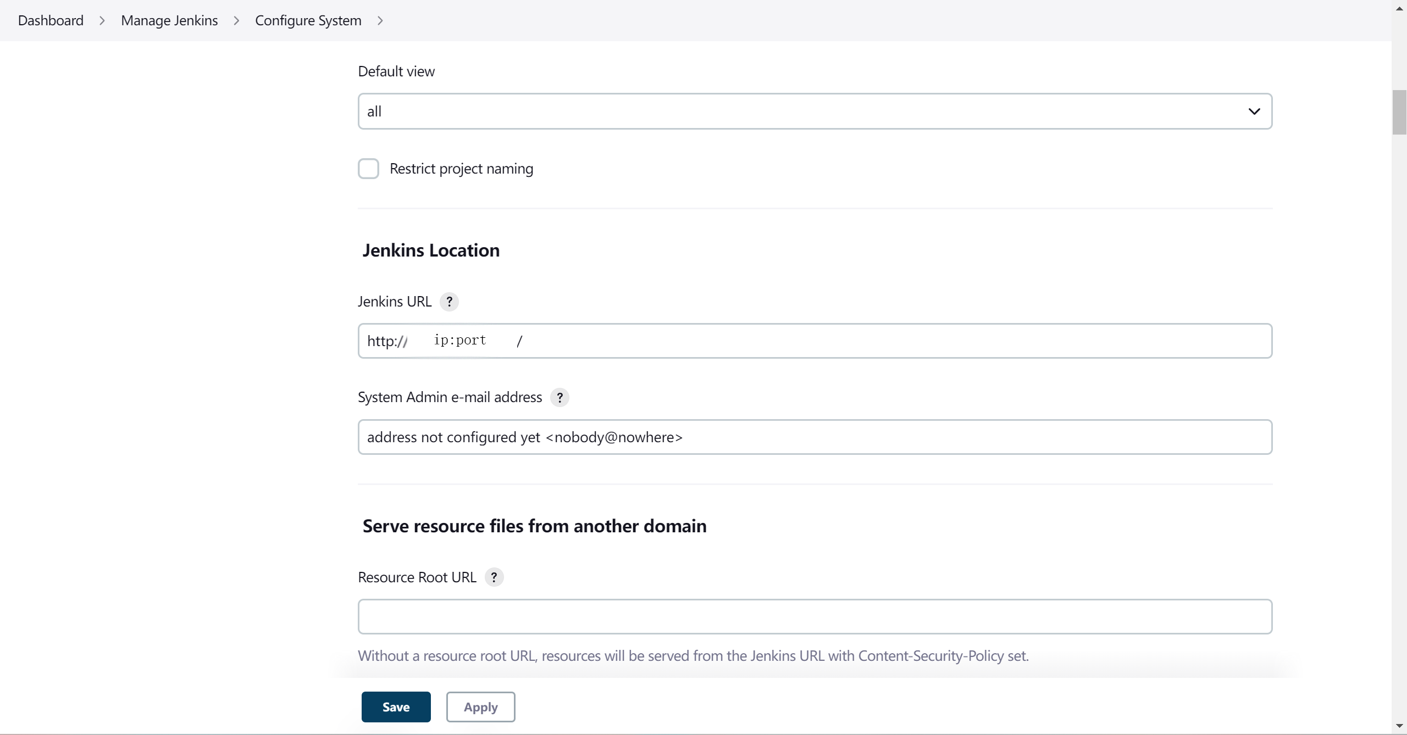The image size is (1407, 735).
Task: Click the Jenkins Location heading
Action: (x=431, y=250)
